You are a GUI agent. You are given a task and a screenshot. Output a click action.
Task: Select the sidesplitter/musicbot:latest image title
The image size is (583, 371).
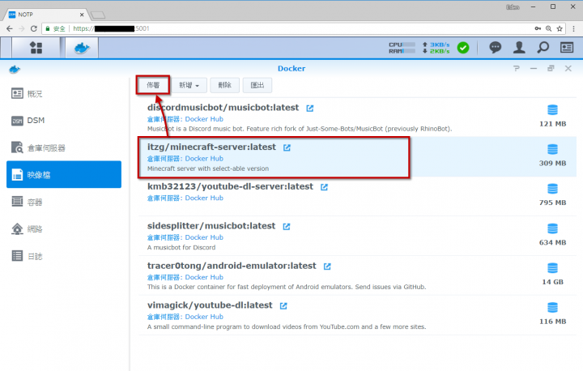211,226
